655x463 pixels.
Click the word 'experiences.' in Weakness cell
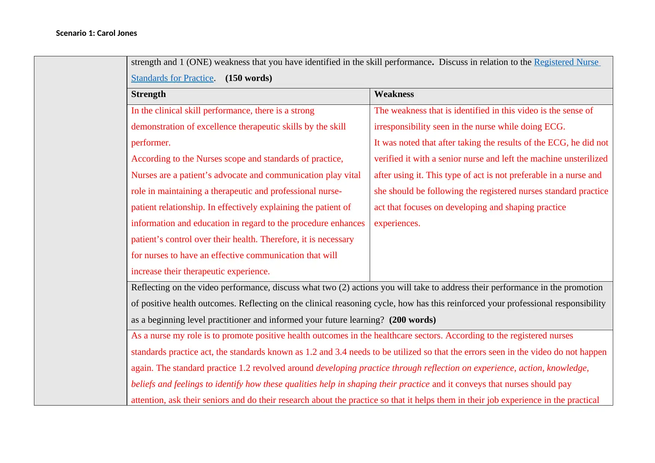(397, 223)
